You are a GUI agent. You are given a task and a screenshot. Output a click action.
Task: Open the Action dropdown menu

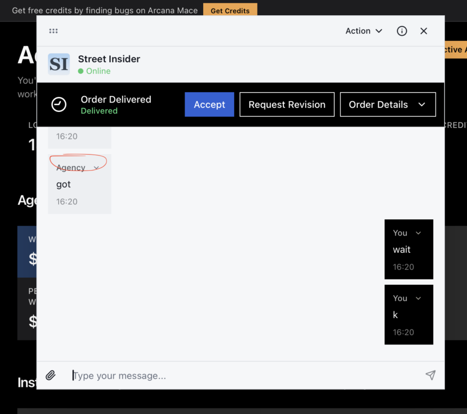point(364,31)
